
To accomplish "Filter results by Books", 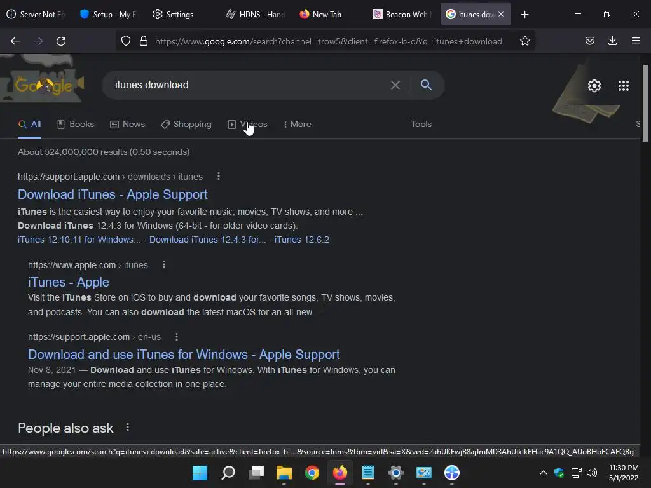I will click(x=76, y=124).
